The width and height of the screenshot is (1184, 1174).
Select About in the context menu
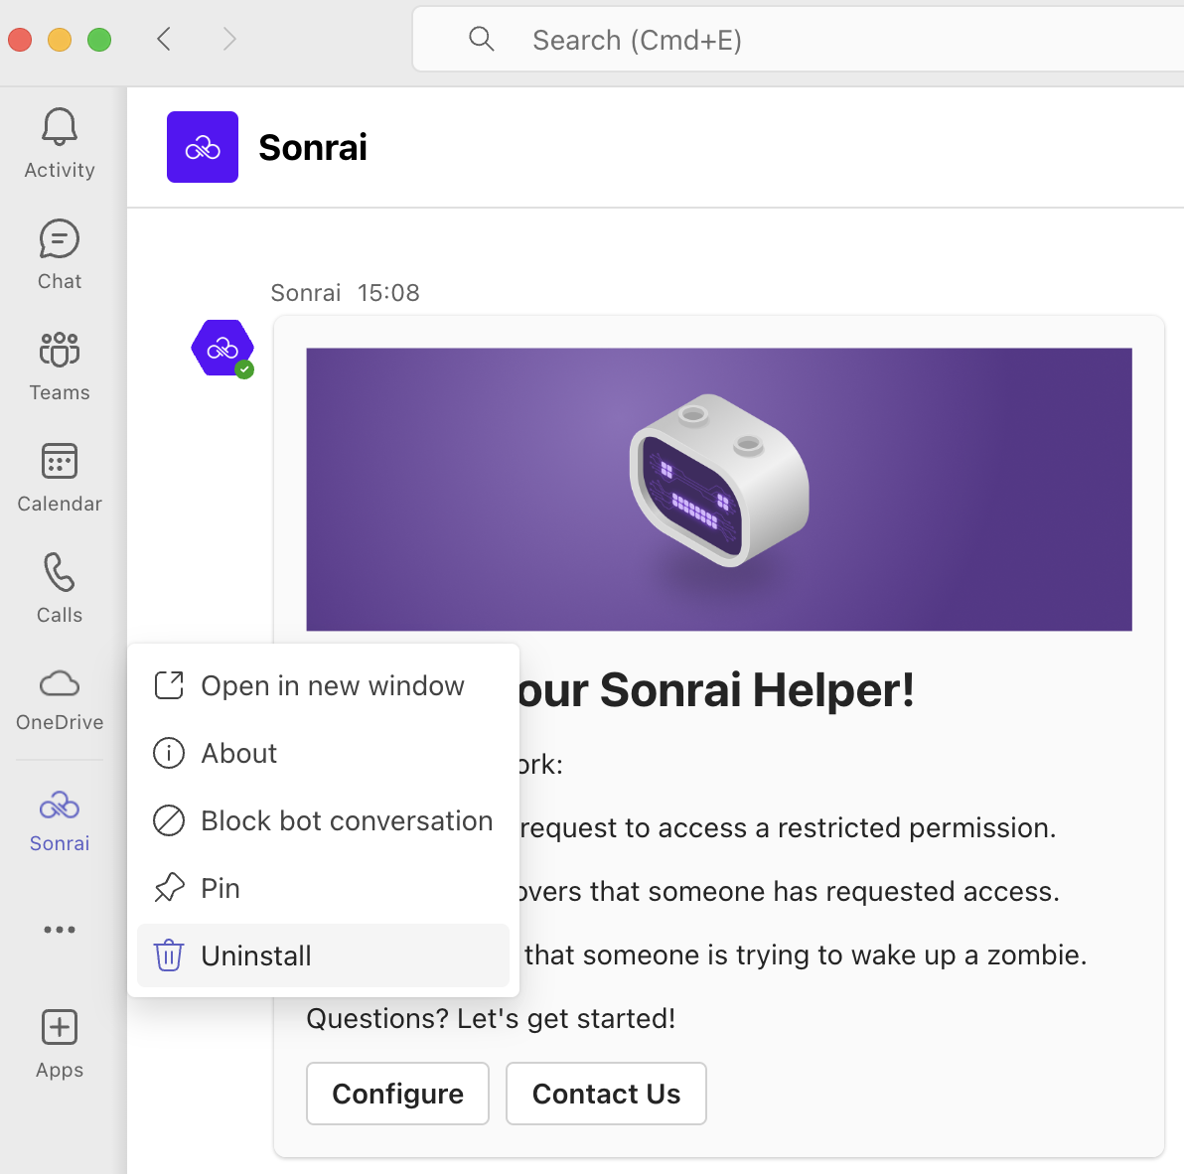[323, 753]
